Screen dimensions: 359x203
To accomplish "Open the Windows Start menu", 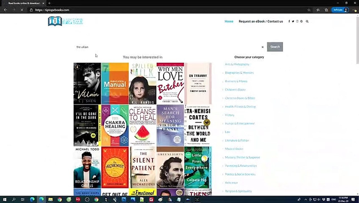I will click(x=5, y=199).
